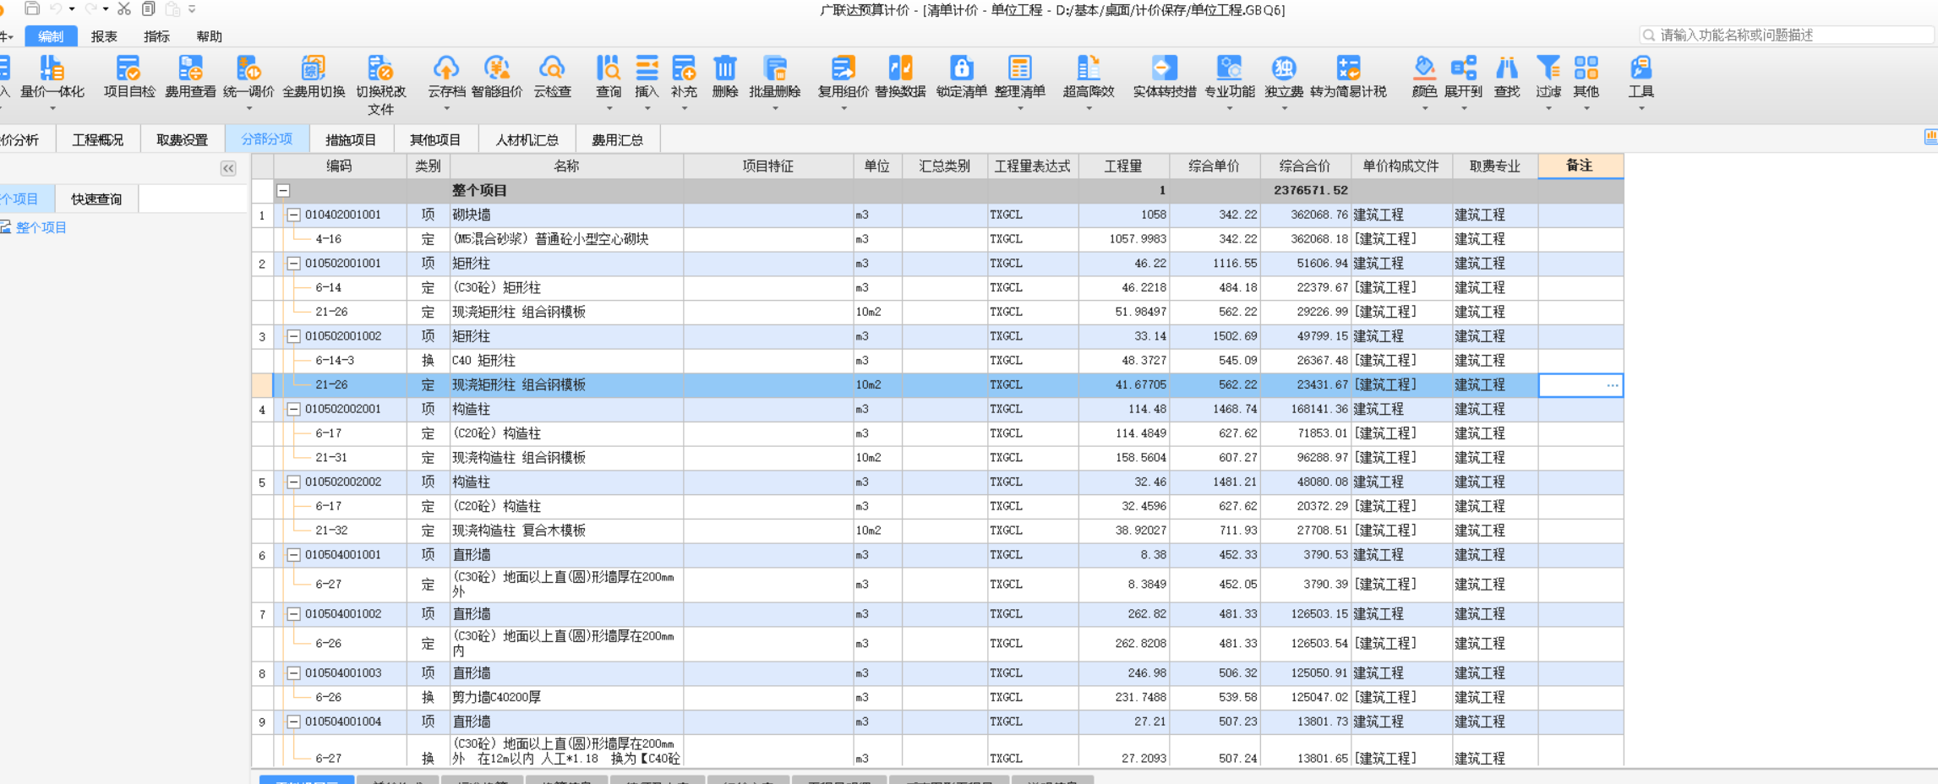Collapse row 010502002002 构造柱
This screenshot has height=784, width=1938.
point(293,482)
